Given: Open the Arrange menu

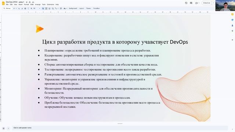Looking at the screenshot, I should point(38,4).
